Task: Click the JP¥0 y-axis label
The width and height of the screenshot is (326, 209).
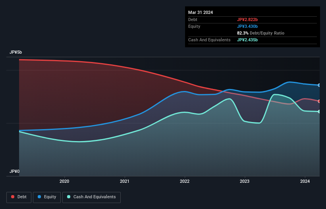Action: click(14, 171)
